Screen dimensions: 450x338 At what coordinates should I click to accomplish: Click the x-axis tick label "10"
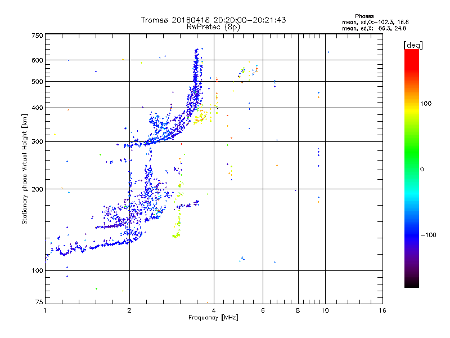coord(325,310)
